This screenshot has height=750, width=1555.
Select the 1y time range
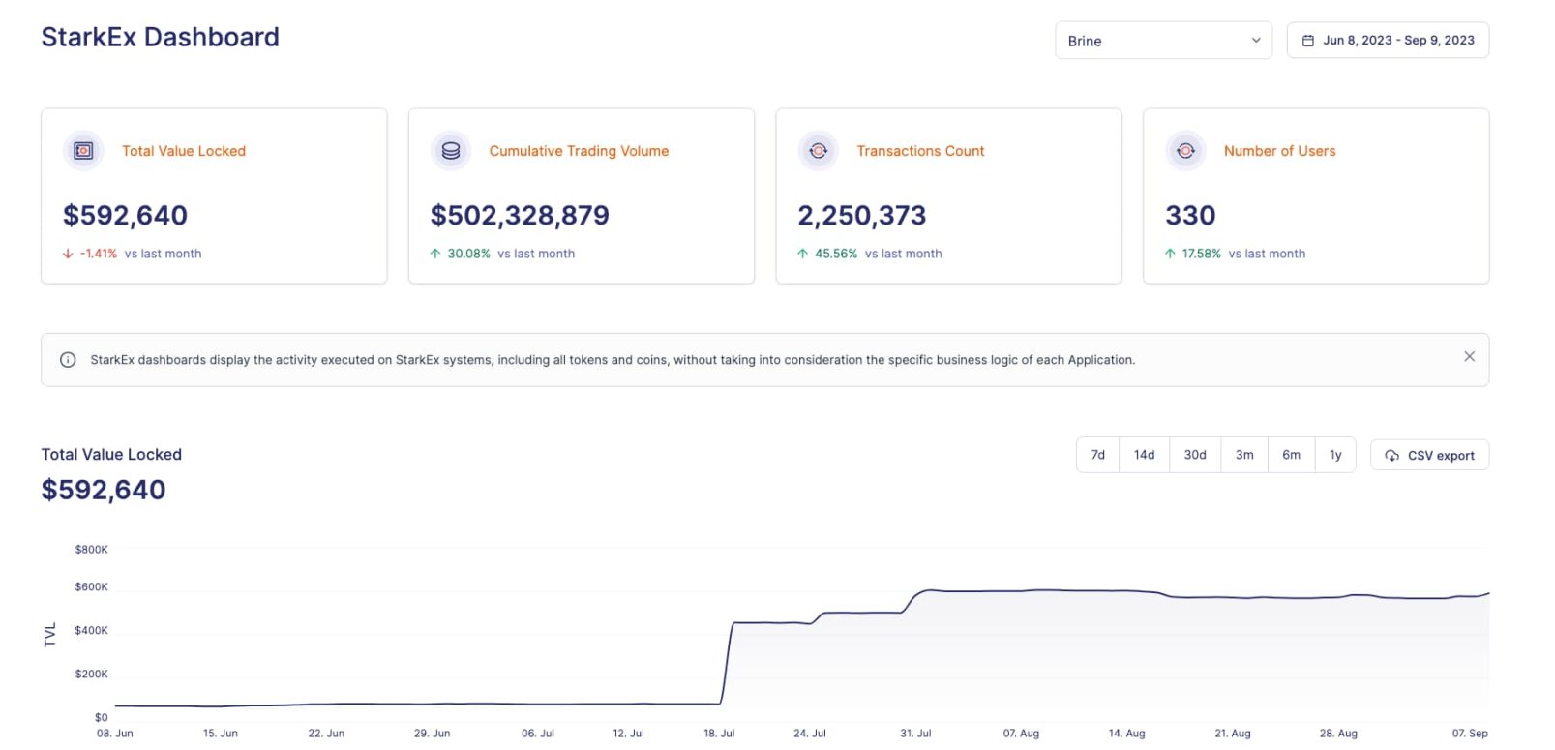coord(1335,455)
